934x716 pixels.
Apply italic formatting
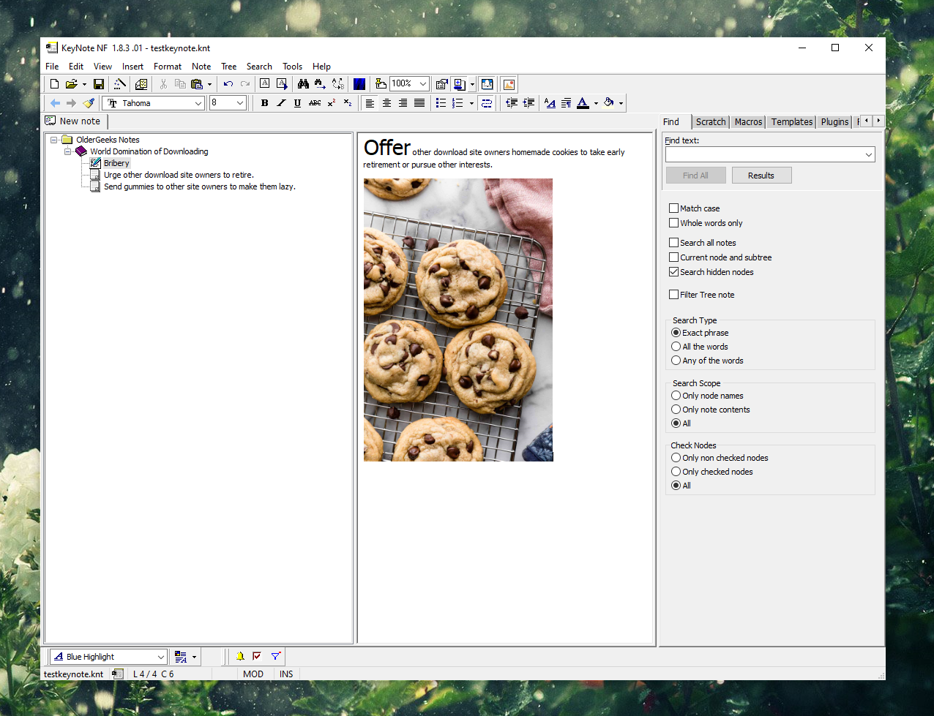pos(281,103)
